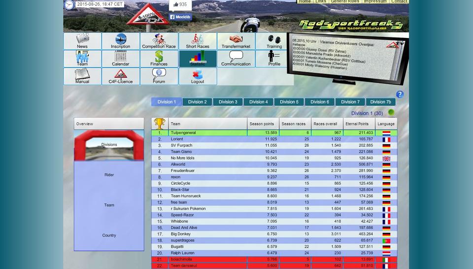Select Rider in the Overview sidebar

click(109, 175)
